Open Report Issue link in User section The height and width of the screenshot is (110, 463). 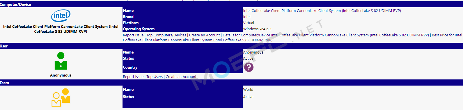(133, 77)
